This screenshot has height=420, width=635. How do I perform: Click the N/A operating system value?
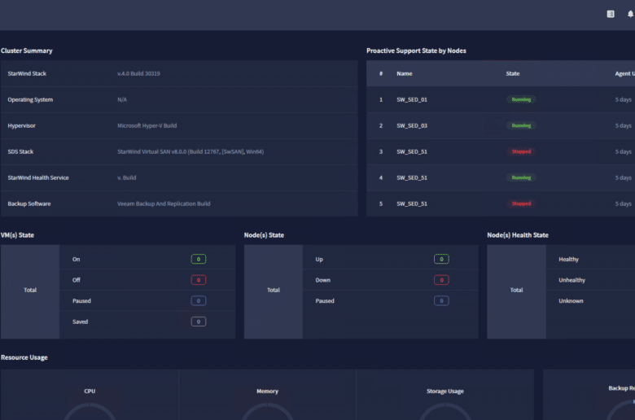pyautogui.click(x=122, y=99)
